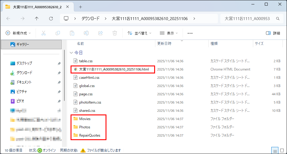Switch to large thumbnails view icon

point(281,150)
